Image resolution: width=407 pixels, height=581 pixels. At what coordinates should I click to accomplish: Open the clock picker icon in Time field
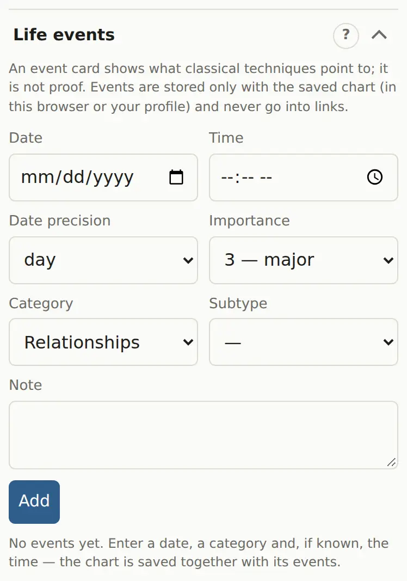pyautogui.click(x=375, y=177)
